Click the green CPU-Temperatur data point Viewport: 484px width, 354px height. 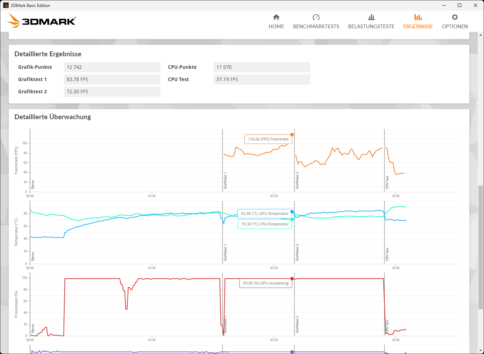[292, 220]
